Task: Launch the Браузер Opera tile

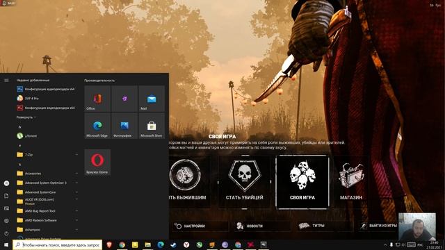Action: coord(97,162)
